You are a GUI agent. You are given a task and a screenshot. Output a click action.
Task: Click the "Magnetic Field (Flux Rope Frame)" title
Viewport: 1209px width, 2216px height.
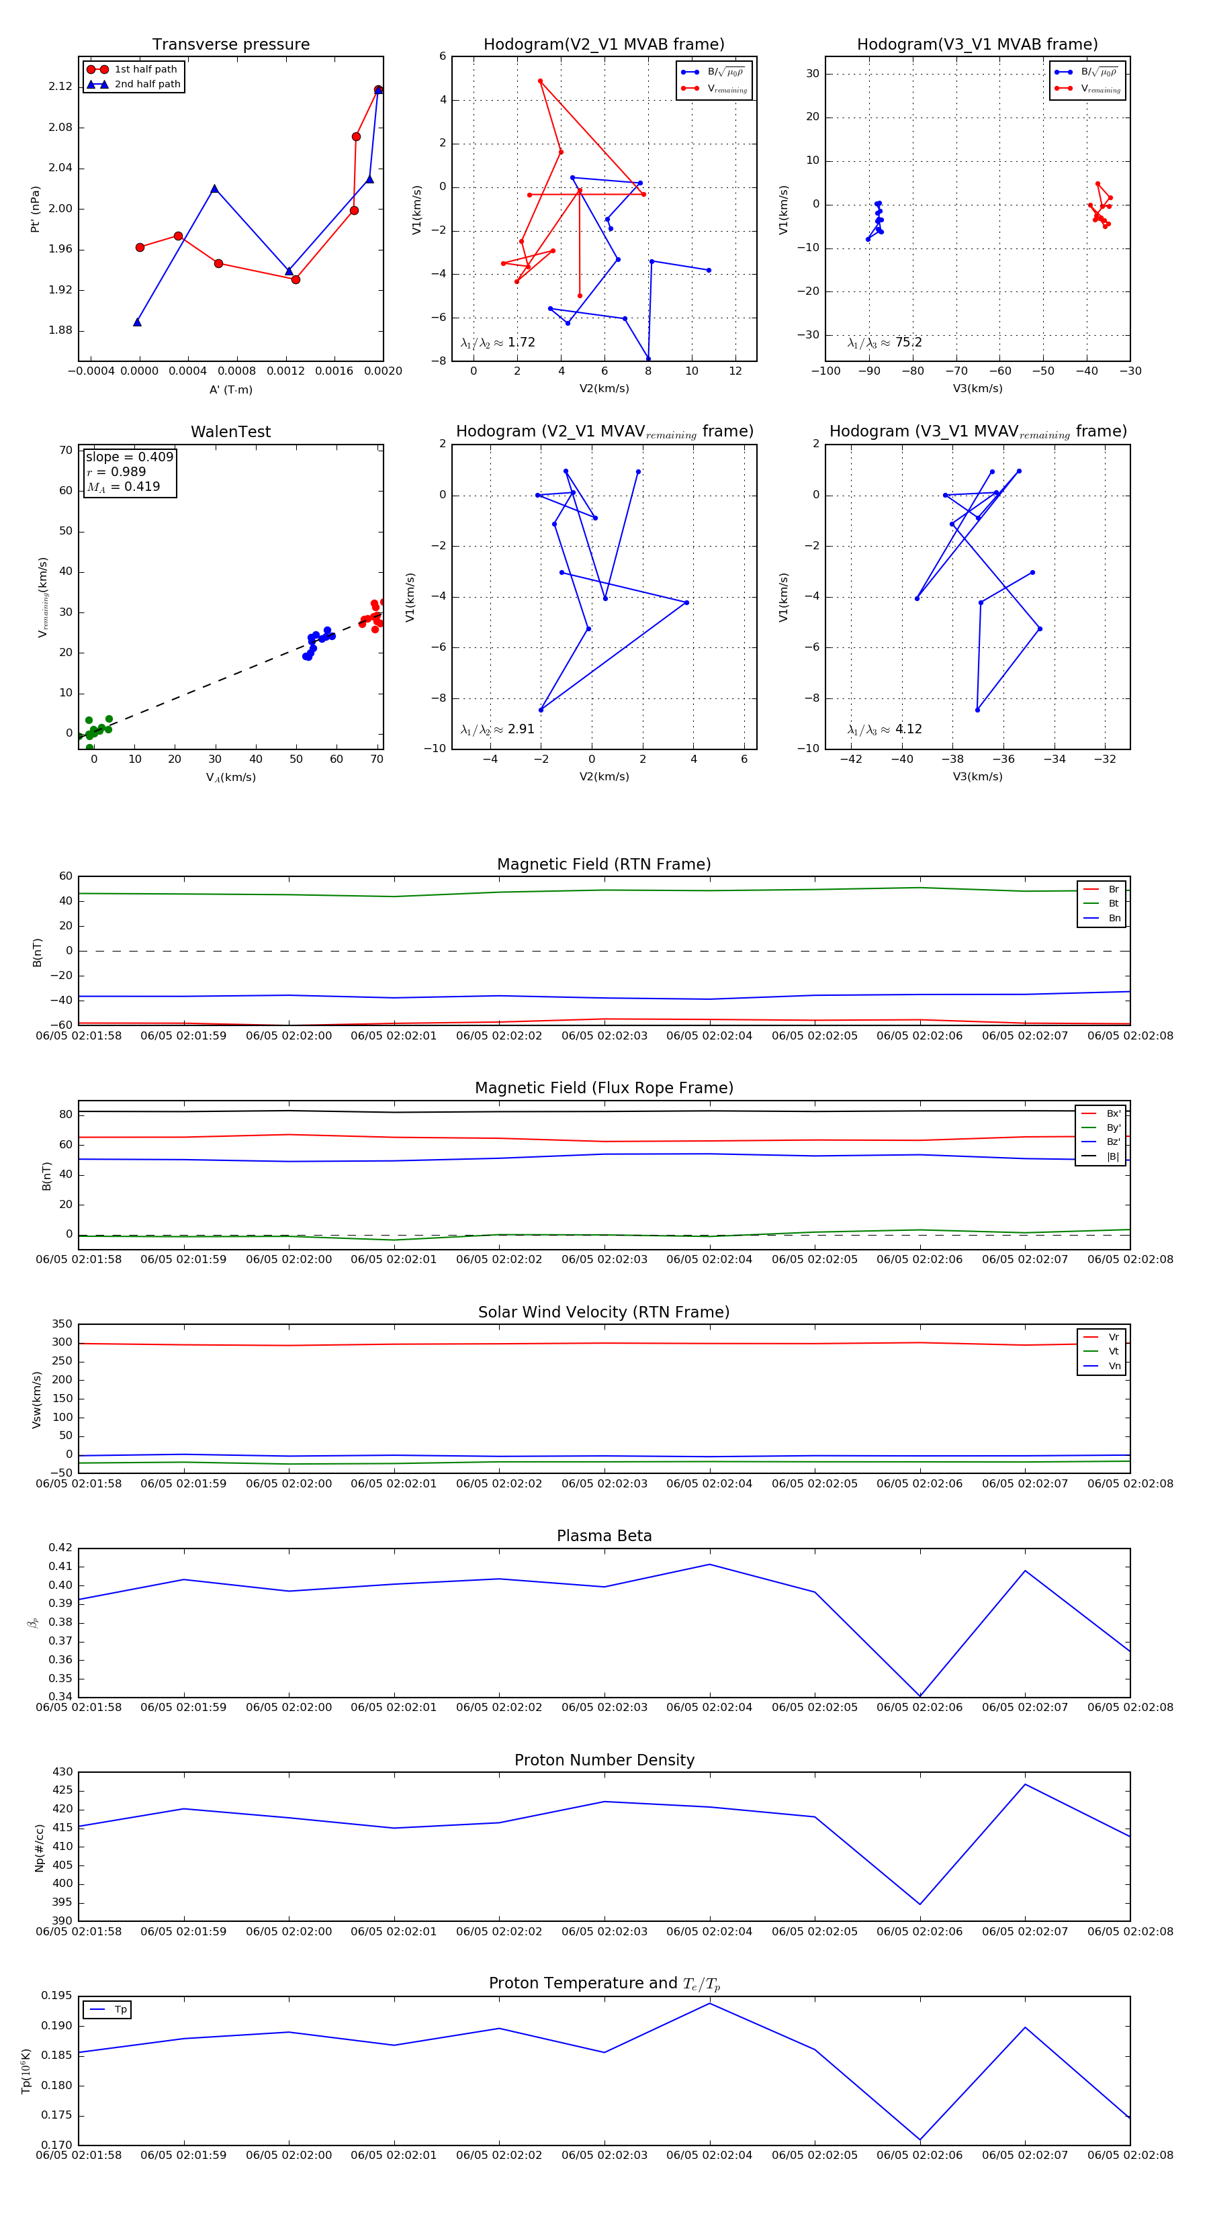(604, 1089)
